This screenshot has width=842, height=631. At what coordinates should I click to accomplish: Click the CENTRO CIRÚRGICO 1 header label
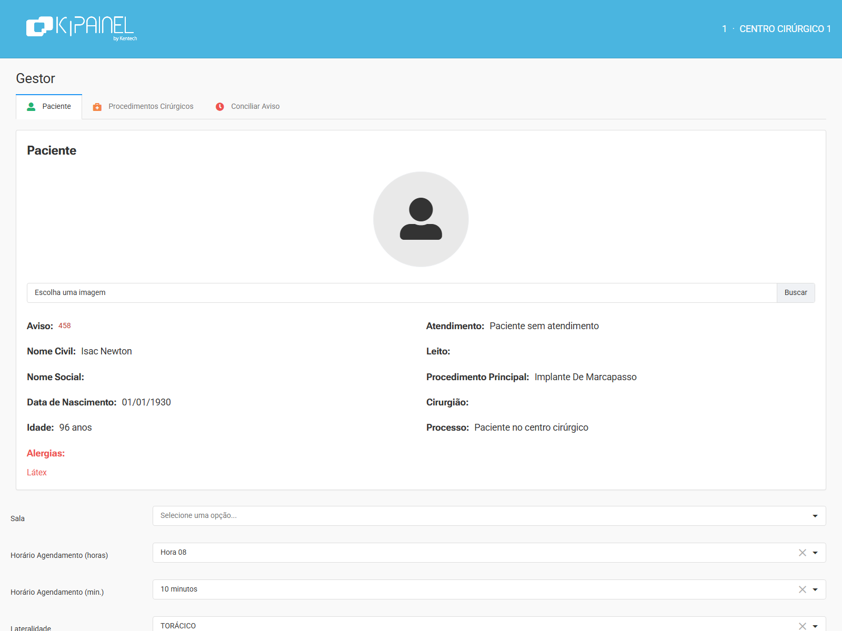(785, 29)
